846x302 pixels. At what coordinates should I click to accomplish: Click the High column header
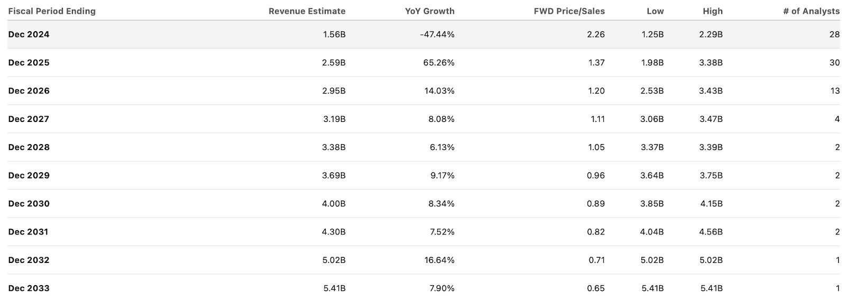coord(713,11)
